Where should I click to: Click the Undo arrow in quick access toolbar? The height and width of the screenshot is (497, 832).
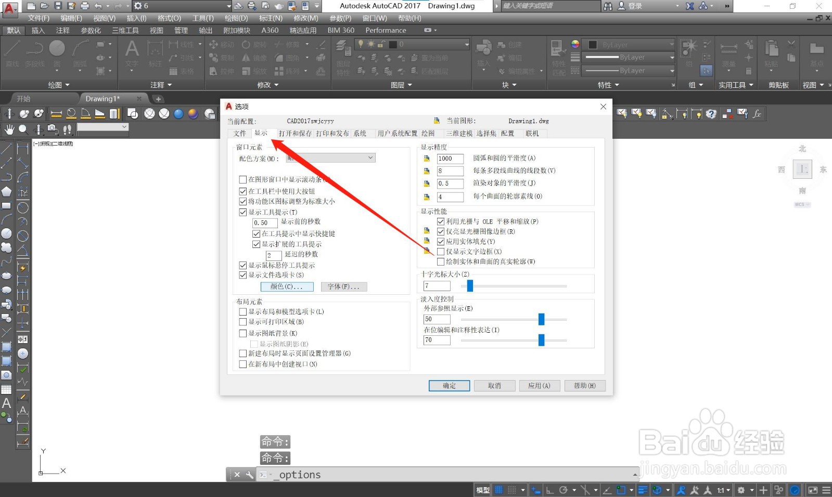tap(98, 6)
